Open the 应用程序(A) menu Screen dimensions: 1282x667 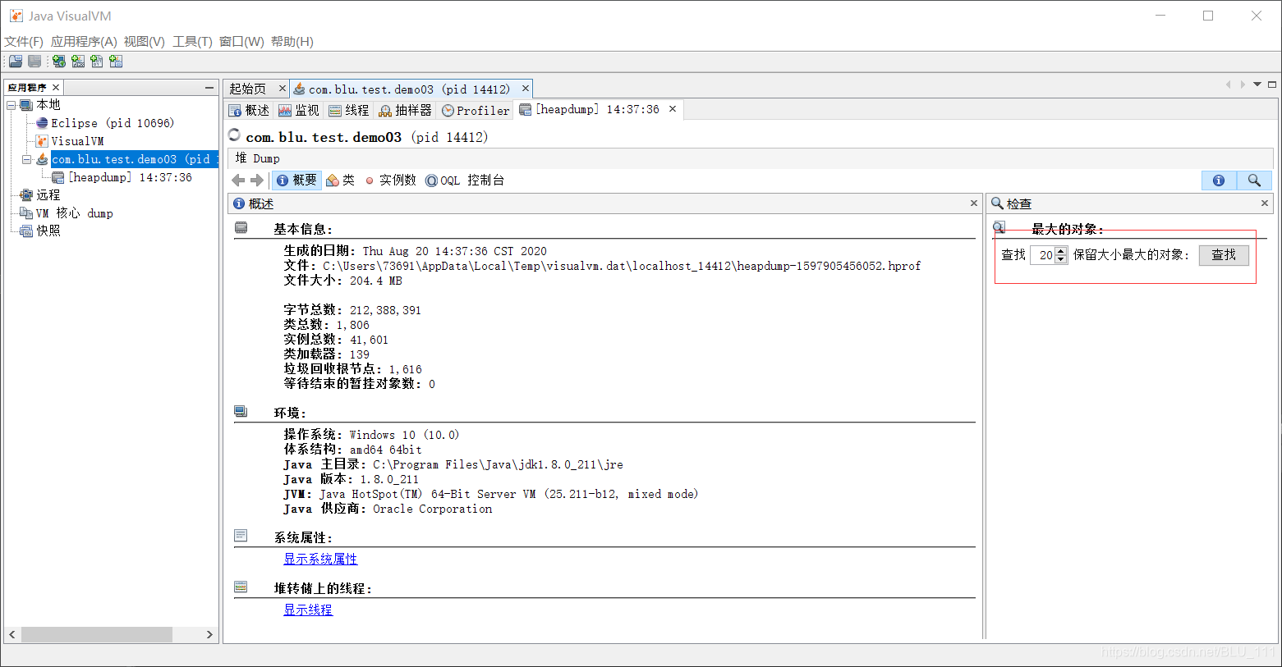click(x=84, y=42)
